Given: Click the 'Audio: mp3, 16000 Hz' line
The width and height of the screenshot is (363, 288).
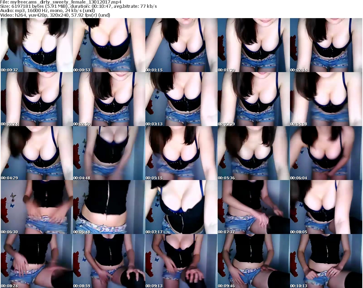Looking at the screenshot, I should (48, 11).
